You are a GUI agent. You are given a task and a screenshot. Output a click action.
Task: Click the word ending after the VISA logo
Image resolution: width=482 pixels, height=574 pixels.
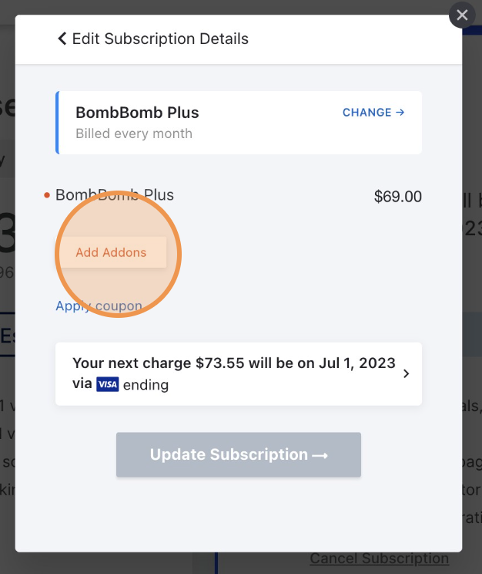146,385
